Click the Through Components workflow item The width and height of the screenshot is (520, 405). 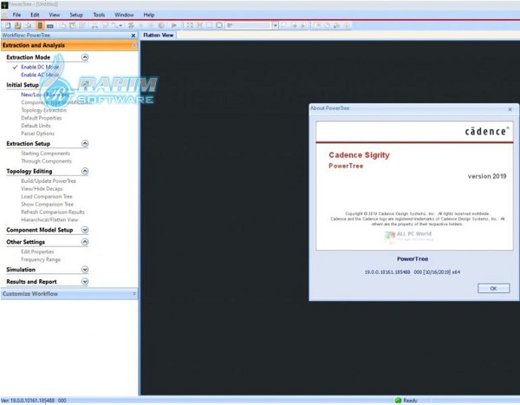[x=47, y=161]
